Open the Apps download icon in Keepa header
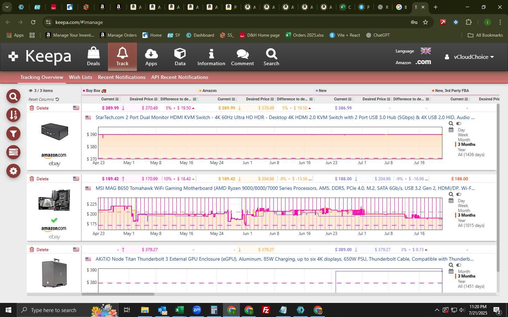This screenshot has width=508, height=317. (151, 57)
